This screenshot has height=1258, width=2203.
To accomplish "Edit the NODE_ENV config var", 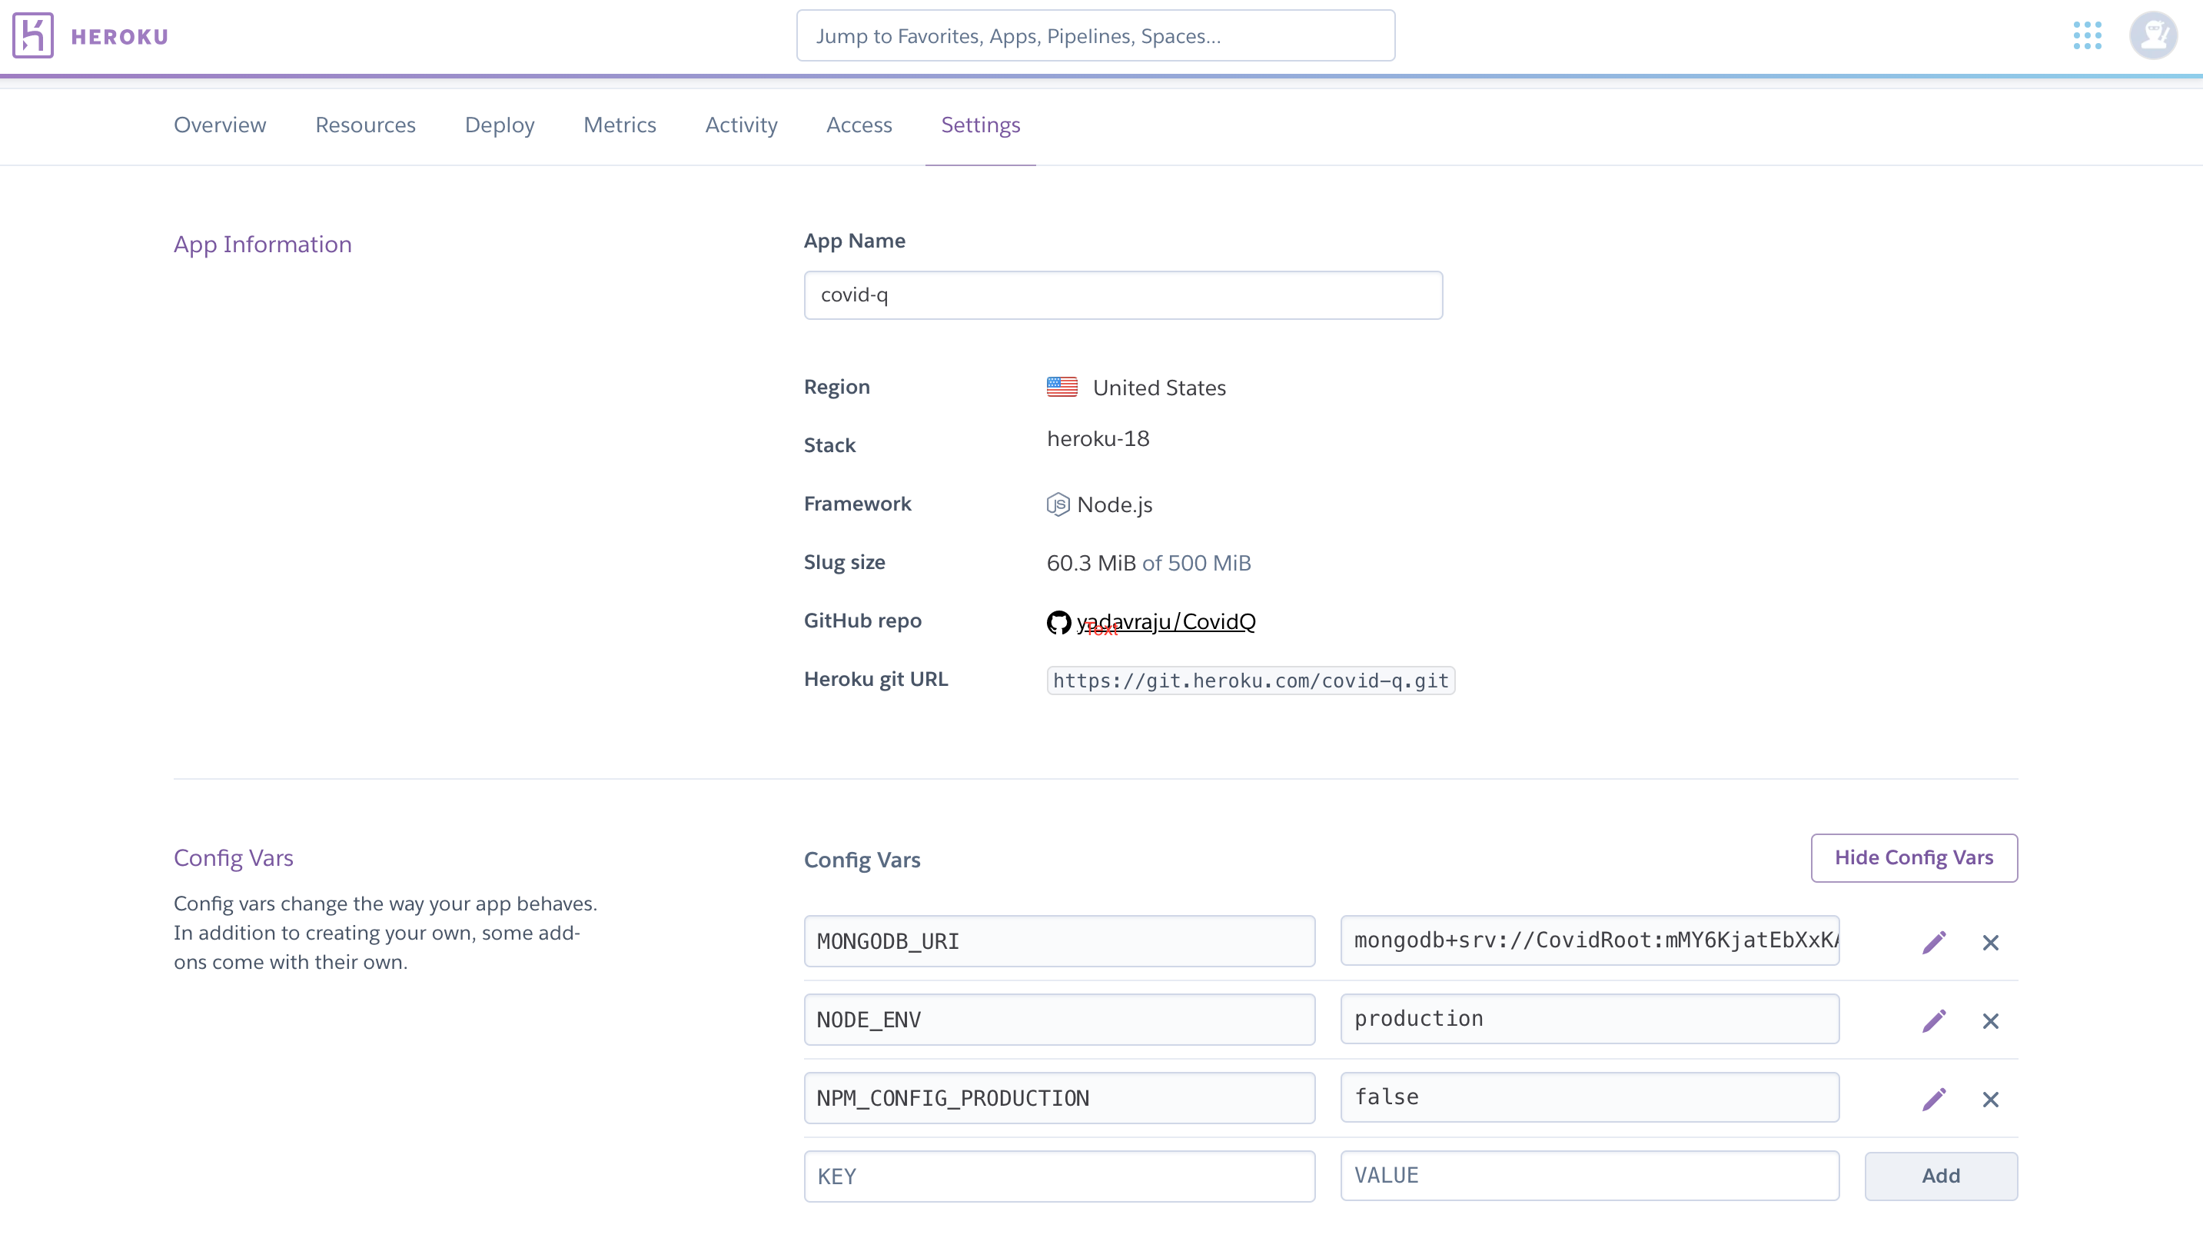I will point(1935,1020).
